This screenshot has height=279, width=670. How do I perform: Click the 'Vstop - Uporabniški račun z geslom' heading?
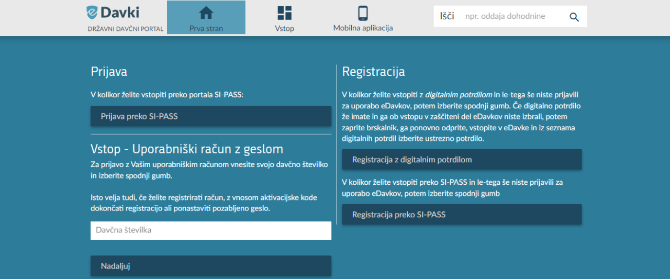pyautogui.click(x=187, y=149)
